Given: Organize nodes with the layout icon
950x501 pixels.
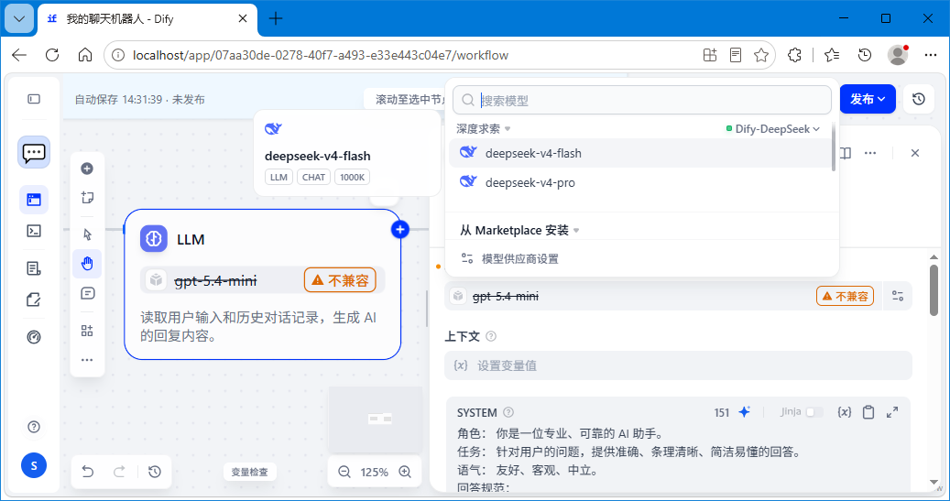Looking at the screenshot, I should [x=87, y=330].
